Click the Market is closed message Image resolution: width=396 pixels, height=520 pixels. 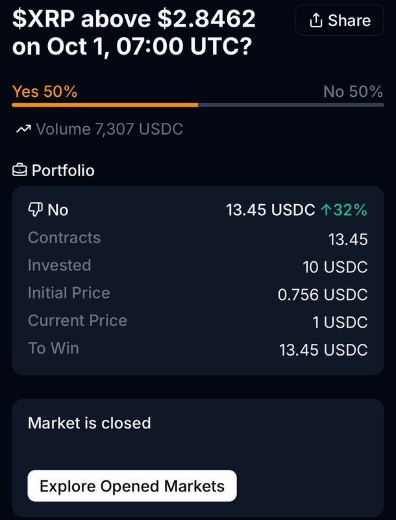[90, 423]
